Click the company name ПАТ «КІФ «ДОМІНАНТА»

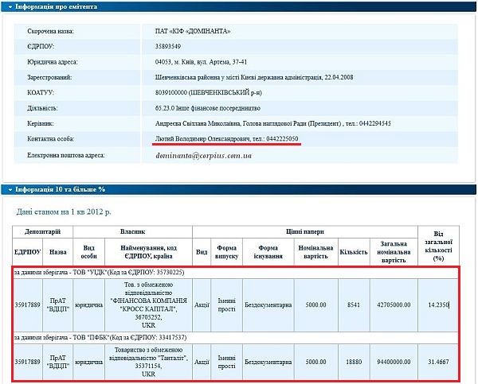(193, 31)
